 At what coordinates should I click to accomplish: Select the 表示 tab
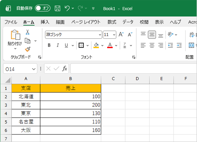point(159,22)
